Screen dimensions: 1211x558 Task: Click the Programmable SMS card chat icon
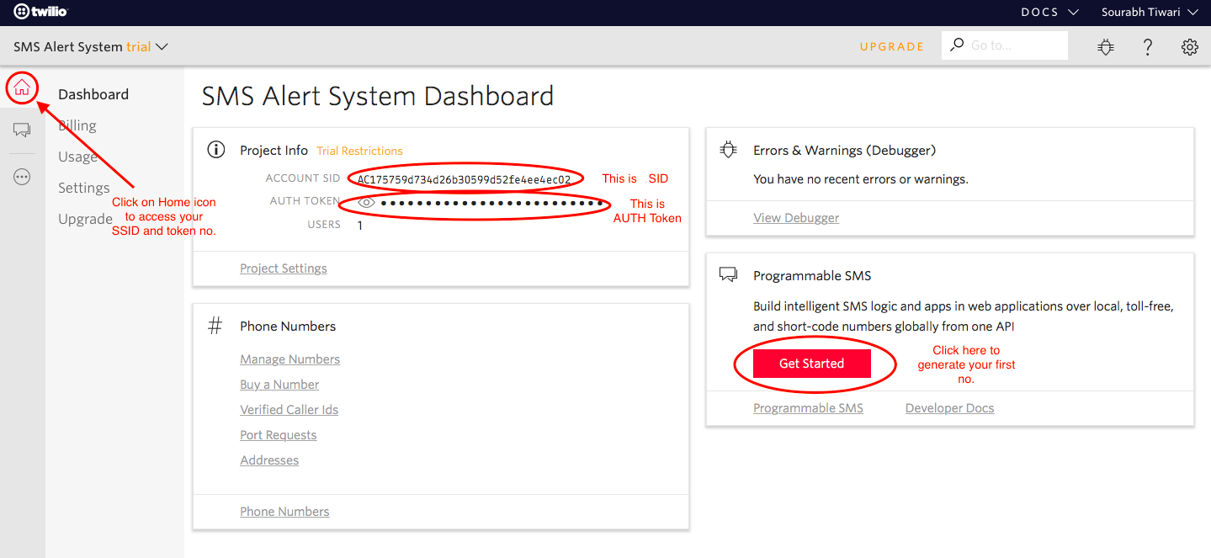(x=729, y=275)
